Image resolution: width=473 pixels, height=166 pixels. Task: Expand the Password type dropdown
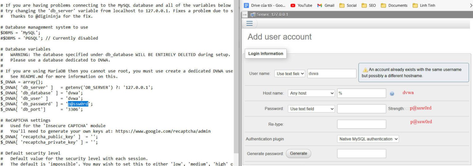tap(311, 108)
